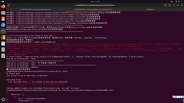Click the terminal vertical scrollbar
This screenshot has height=103, width=184.
tap(183, 101)
